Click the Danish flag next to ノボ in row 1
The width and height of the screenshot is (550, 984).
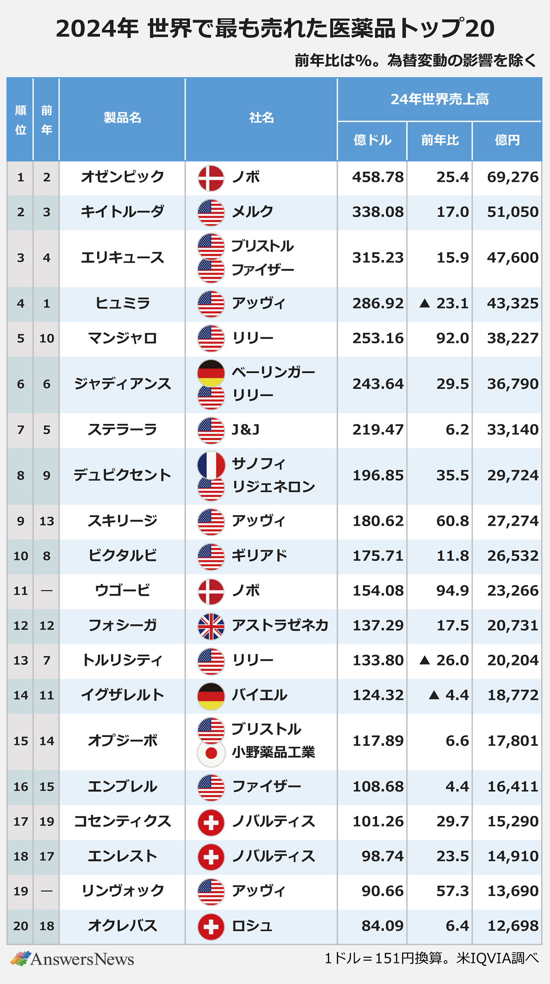[x=211, y=178]
